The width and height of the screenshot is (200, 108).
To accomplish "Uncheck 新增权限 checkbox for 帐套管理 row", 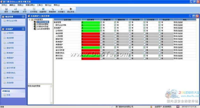I will (101, 22).
